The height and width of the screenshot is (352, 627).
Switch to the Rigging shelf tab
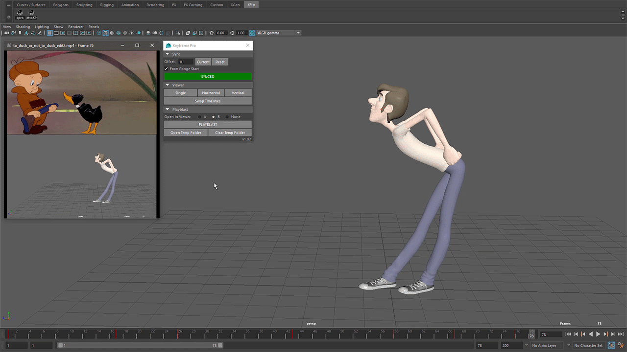click(106, 5)
